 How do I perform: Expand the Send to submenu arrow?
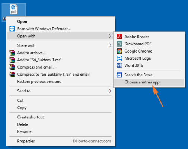pyautogui.click(x=110, y=91)
